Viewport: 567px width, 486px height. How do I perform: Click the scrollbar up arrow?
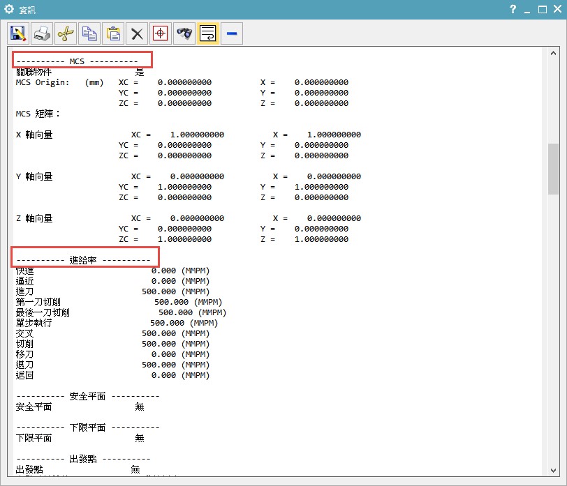click(x=553, y=53)
